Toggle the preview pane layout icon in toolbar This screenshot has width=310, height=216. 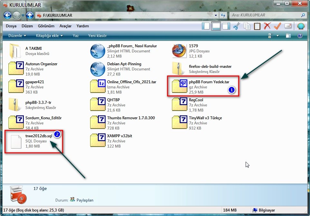(x=226, y=26)
